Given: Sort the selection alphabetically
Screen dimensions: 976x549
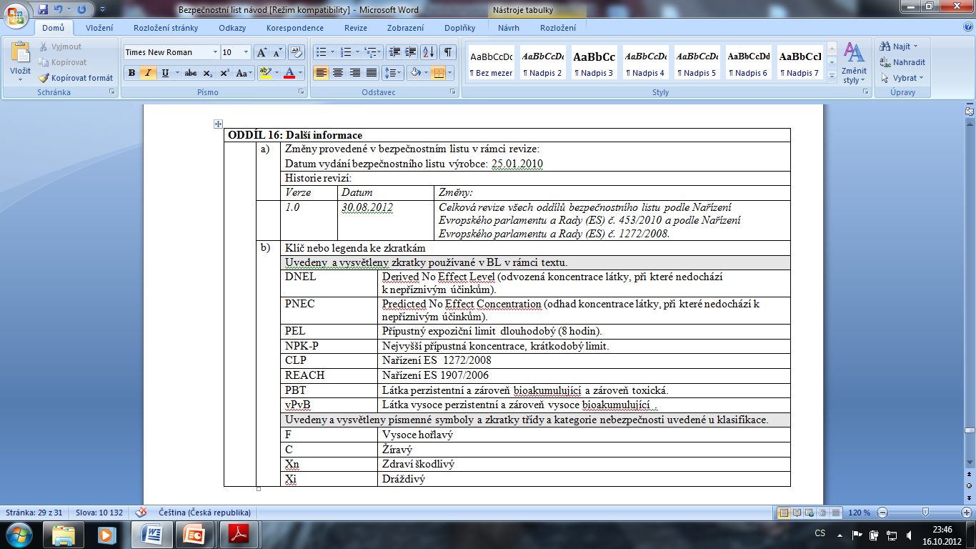Looking at the screenshot, I should pyautogui.click(x=429, y=52).
